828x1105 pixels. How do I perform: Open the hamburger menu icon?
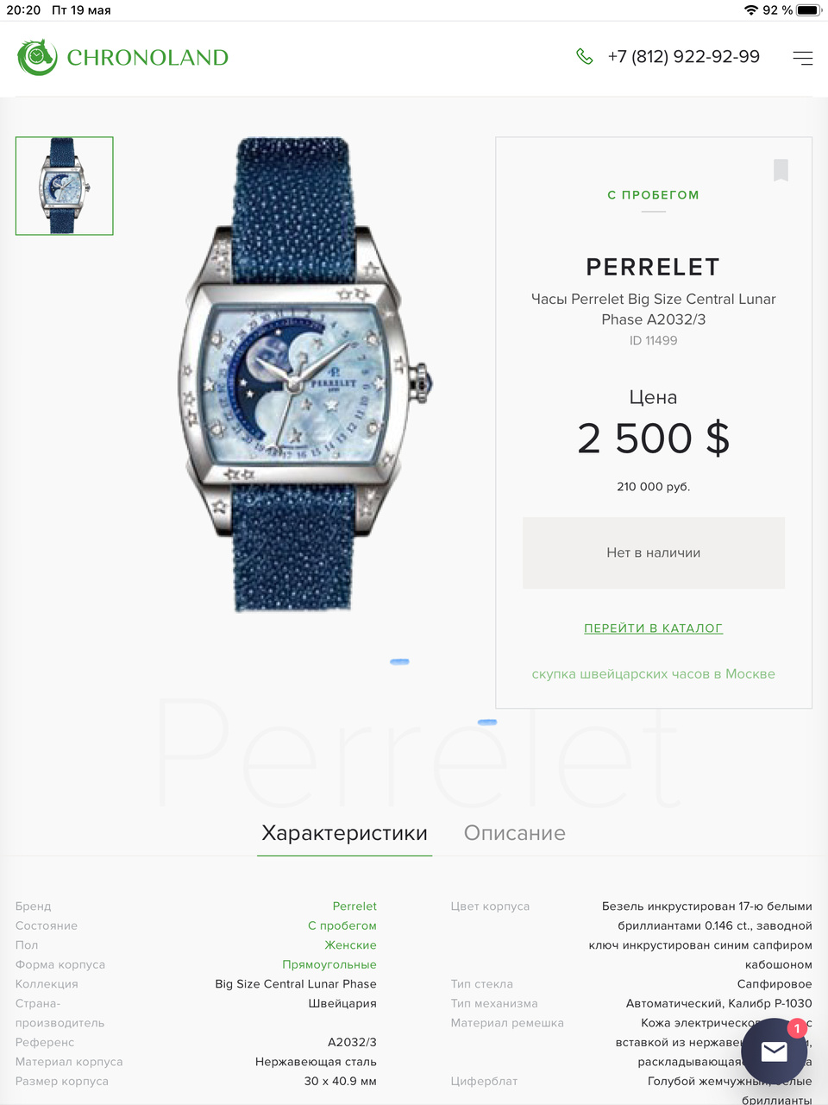coord(802,58)
